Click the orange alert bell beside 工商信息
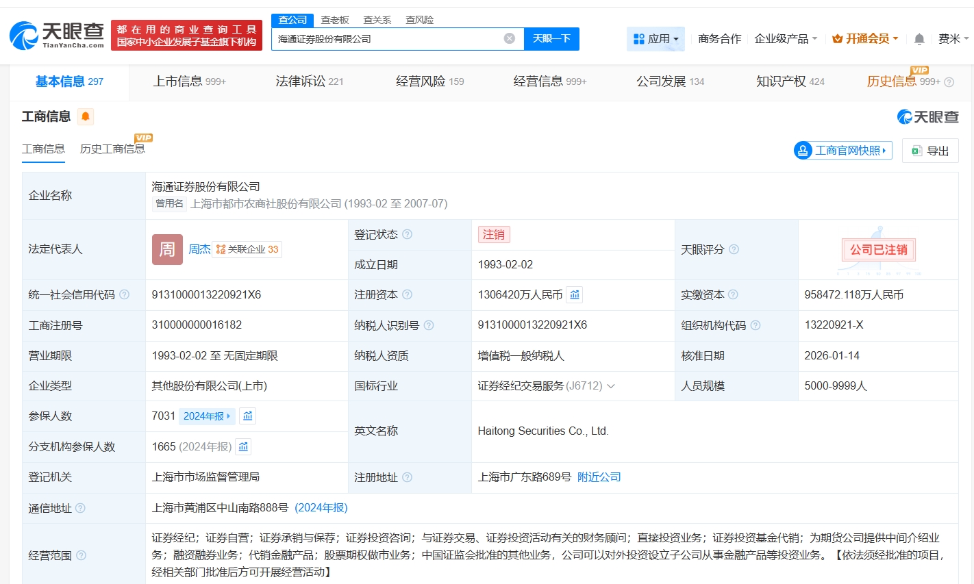 (85, 116)
